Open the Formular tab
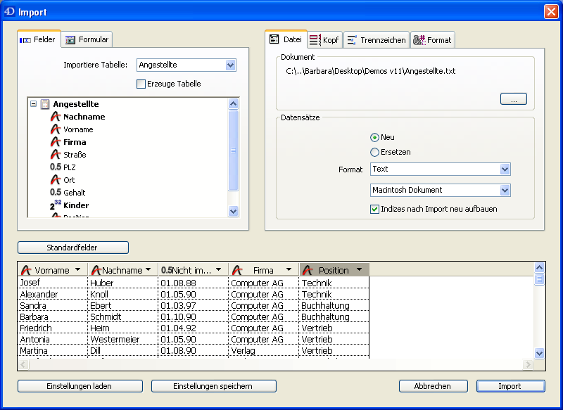Screen dimensions: 563x410 click(x=87, y=40)
